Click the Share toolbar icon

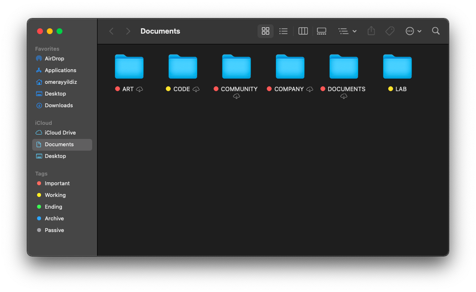click(x=371, y=31)
